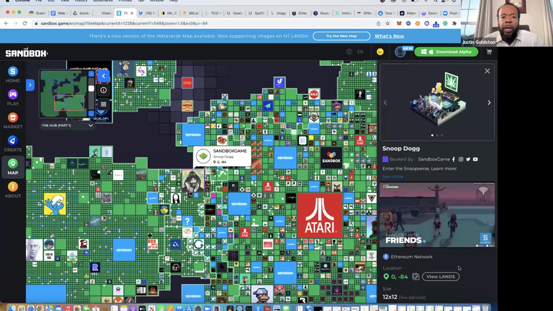This screenshot has height=311, width=553.
Task: Click The Sandbox logo
Action: coord(26,53)
